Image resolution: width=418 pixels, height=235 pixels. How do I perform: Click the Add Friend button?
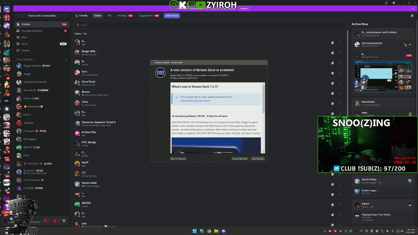point(172,16)
